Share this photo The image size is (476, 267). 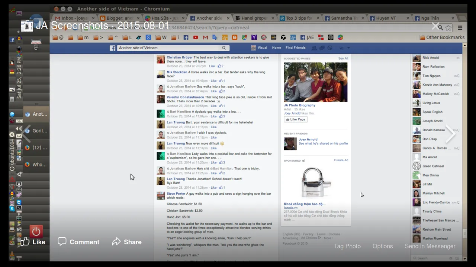pyautogui.click(x=127, y=242)
